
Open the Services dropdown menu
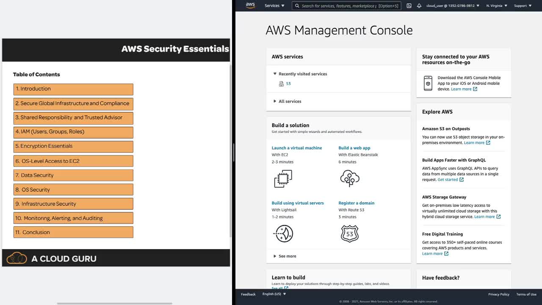(x=274, y=6)
